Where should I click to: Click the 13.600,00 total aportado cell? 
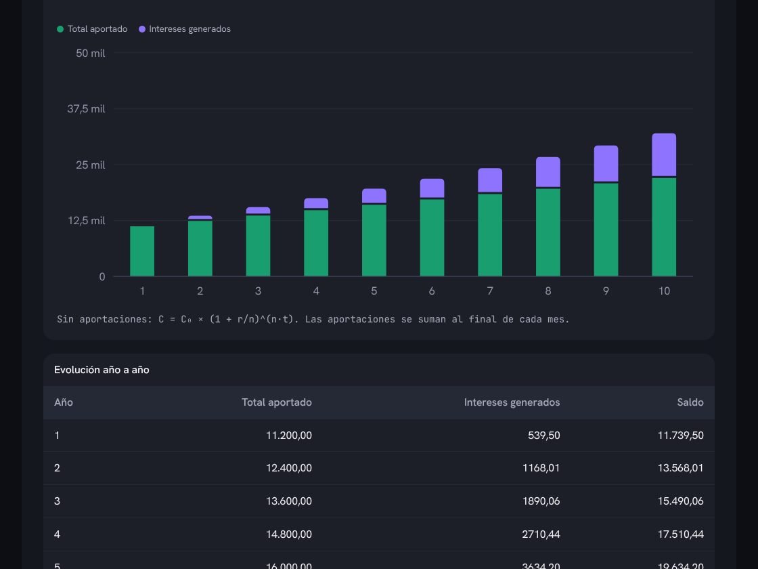[x=289, y=501]
